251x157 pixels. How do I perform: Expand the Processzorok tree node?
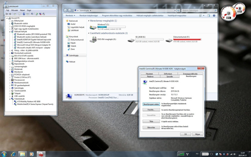pyautogui.click(x=10, y=80)
